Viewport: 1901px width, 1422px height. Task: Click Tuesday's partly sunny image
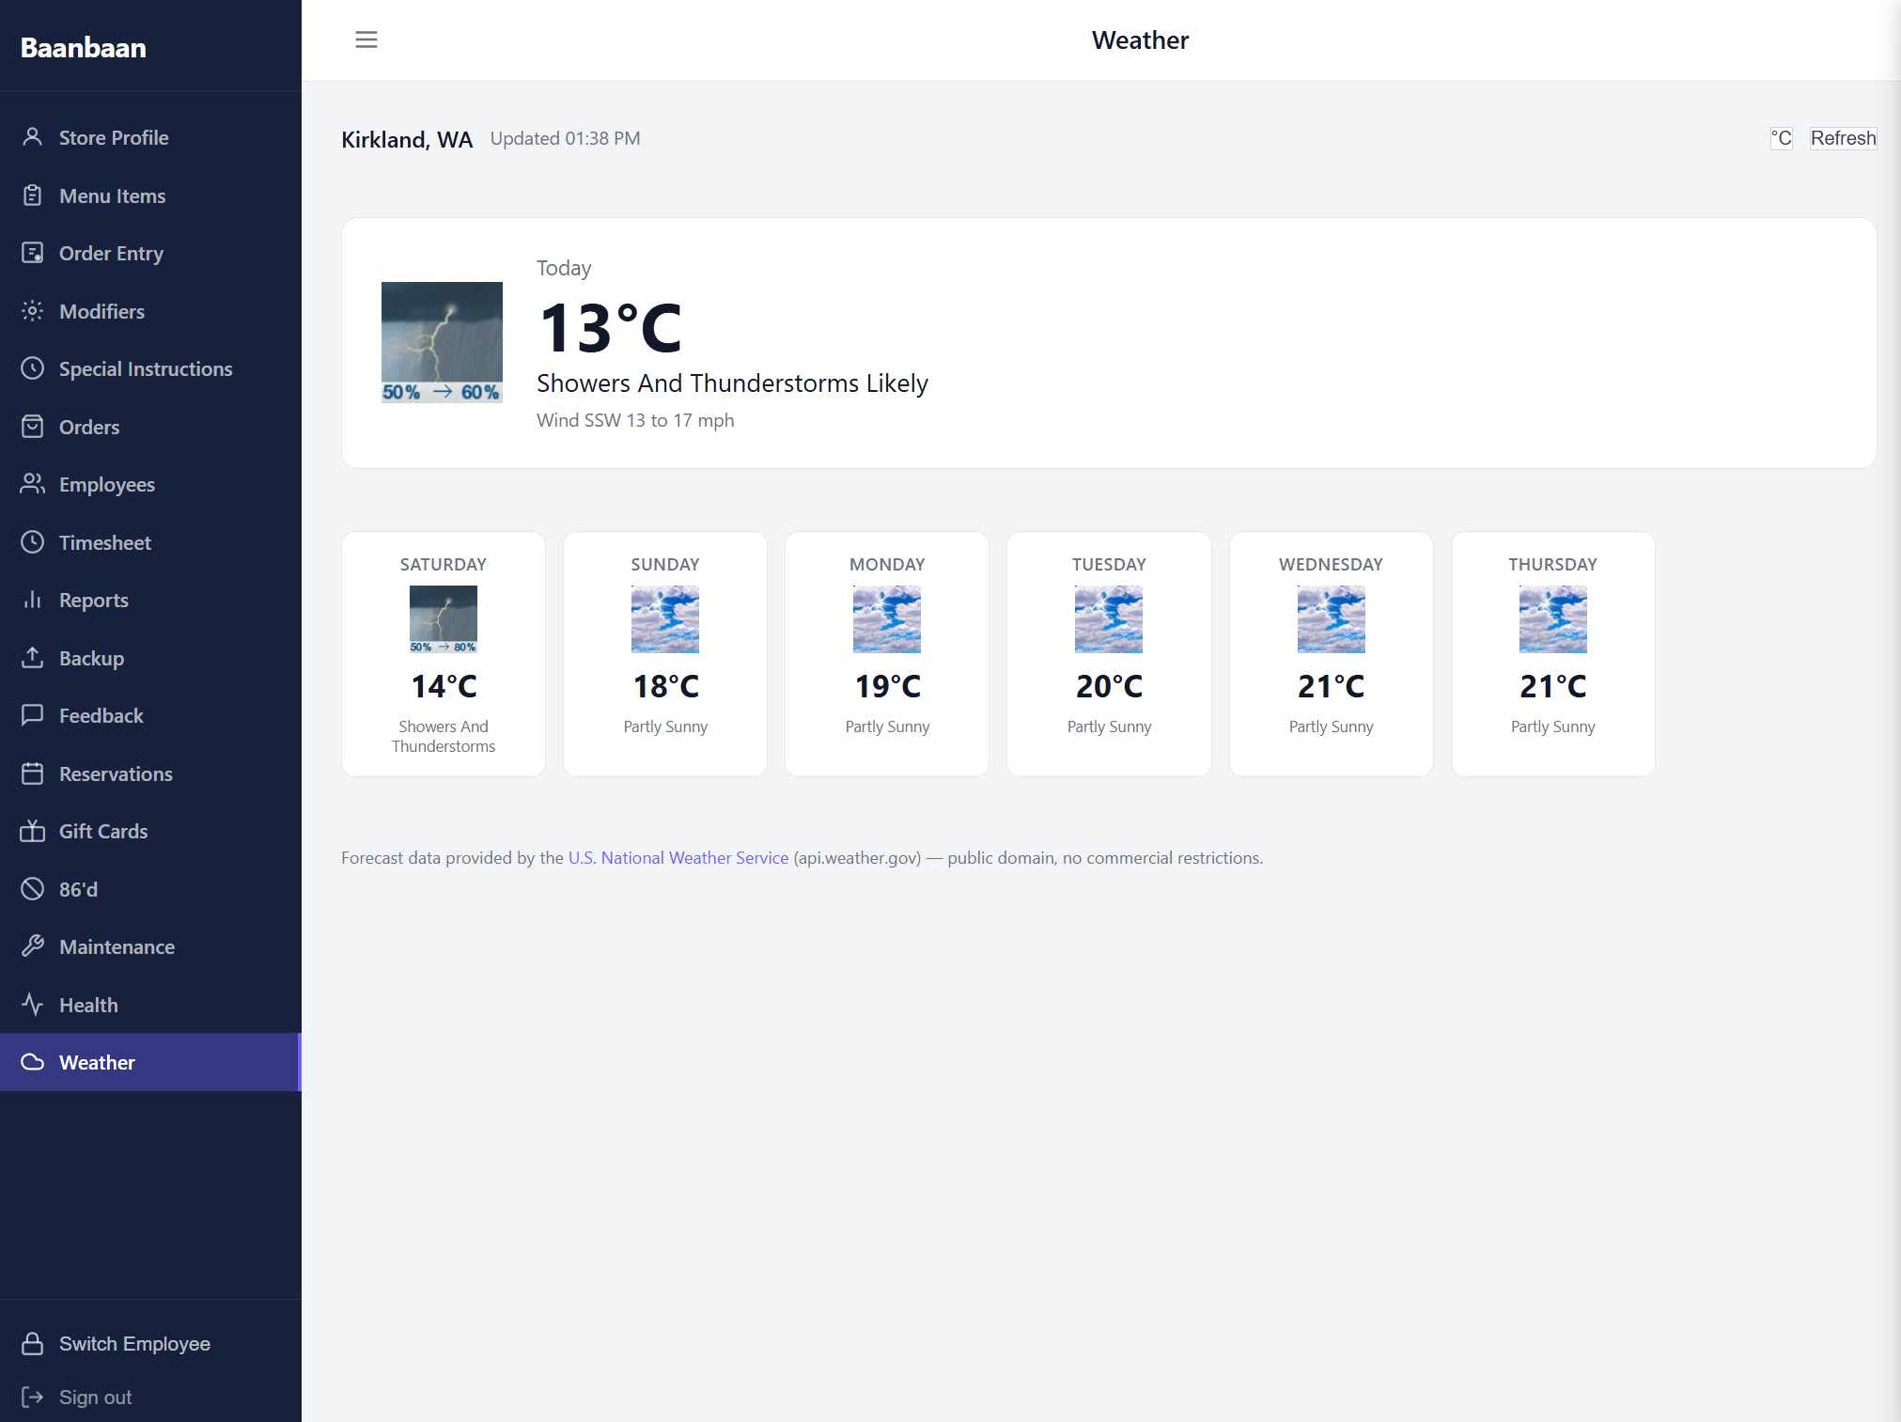1109,619
